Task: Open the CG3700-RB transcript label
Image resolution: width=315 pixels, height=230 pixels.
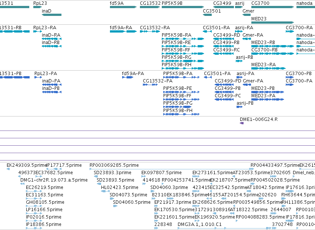Action: tap(265, 50)
